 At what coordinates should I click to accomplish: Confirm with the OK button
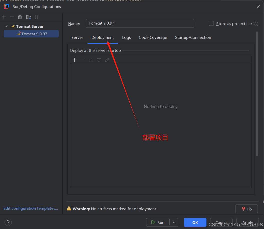195,222
